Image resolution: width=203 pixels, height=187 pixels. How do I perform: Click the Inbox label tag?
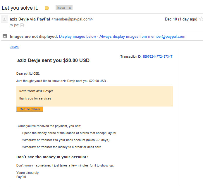[x=61, y=8]
